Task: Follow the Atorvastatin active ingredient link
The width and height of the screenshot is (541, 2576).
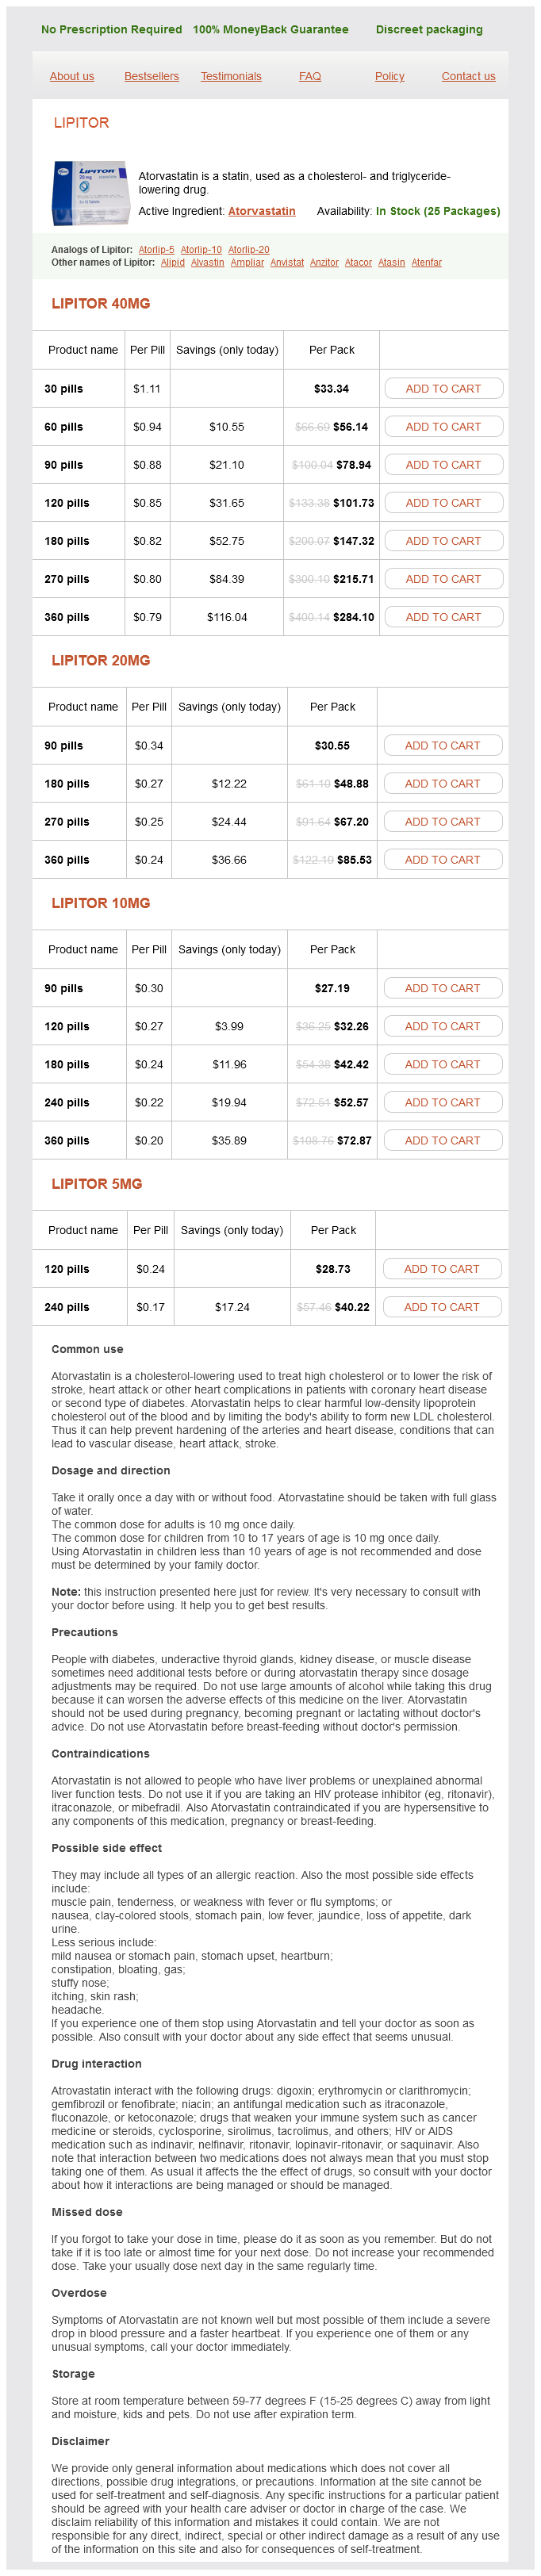Action: (262, 211)
